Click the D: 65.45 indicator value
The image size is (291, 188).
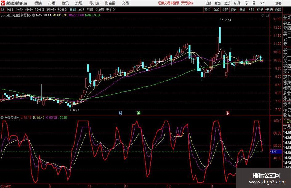click(x=38, y=118)
